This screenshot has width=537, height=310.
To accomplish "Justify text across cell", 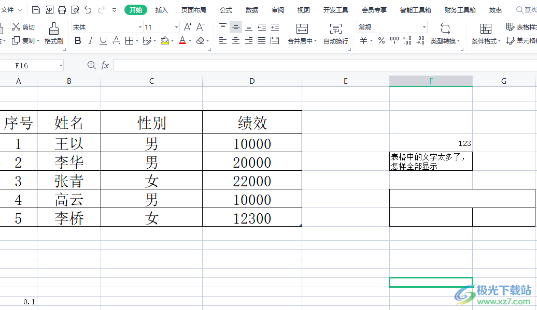I will 262,41.
